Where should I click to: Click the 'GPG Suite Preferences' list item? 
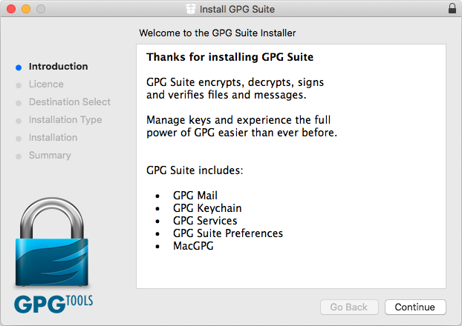point(228,233)
